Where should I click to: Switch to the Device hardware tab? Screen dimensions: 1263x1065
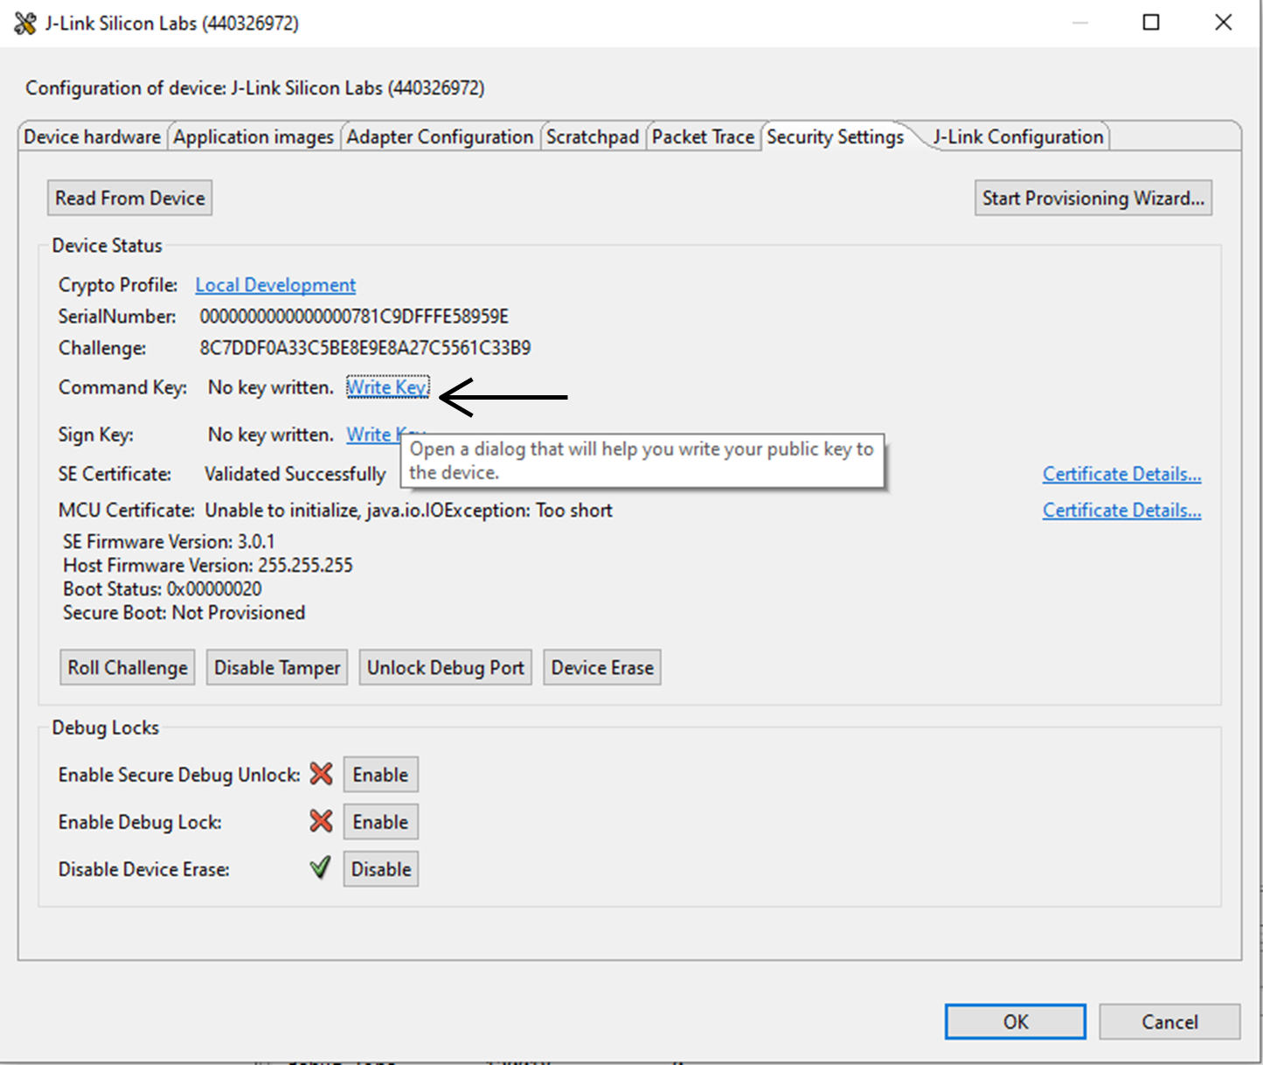click(x=92, y=137)
